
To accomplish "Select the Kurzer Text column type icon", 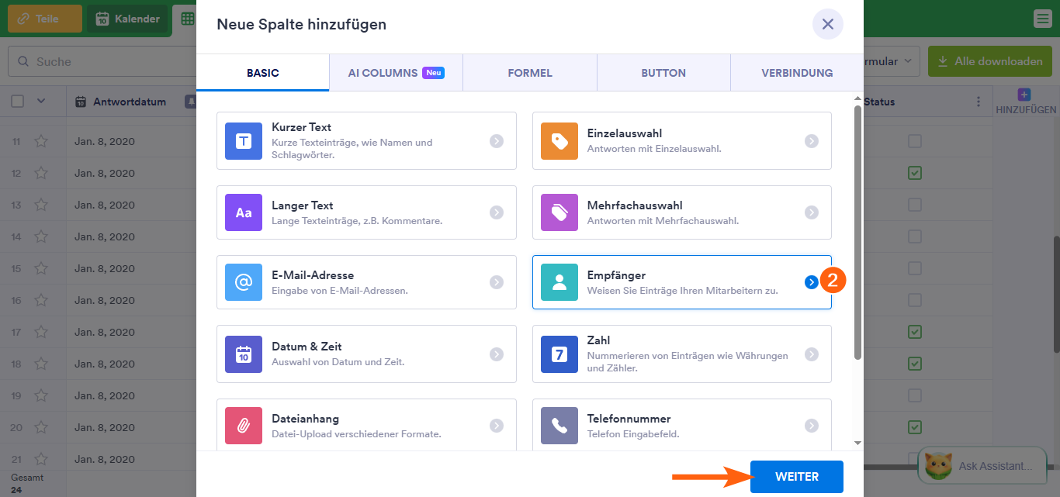I will tap(244, 141).
